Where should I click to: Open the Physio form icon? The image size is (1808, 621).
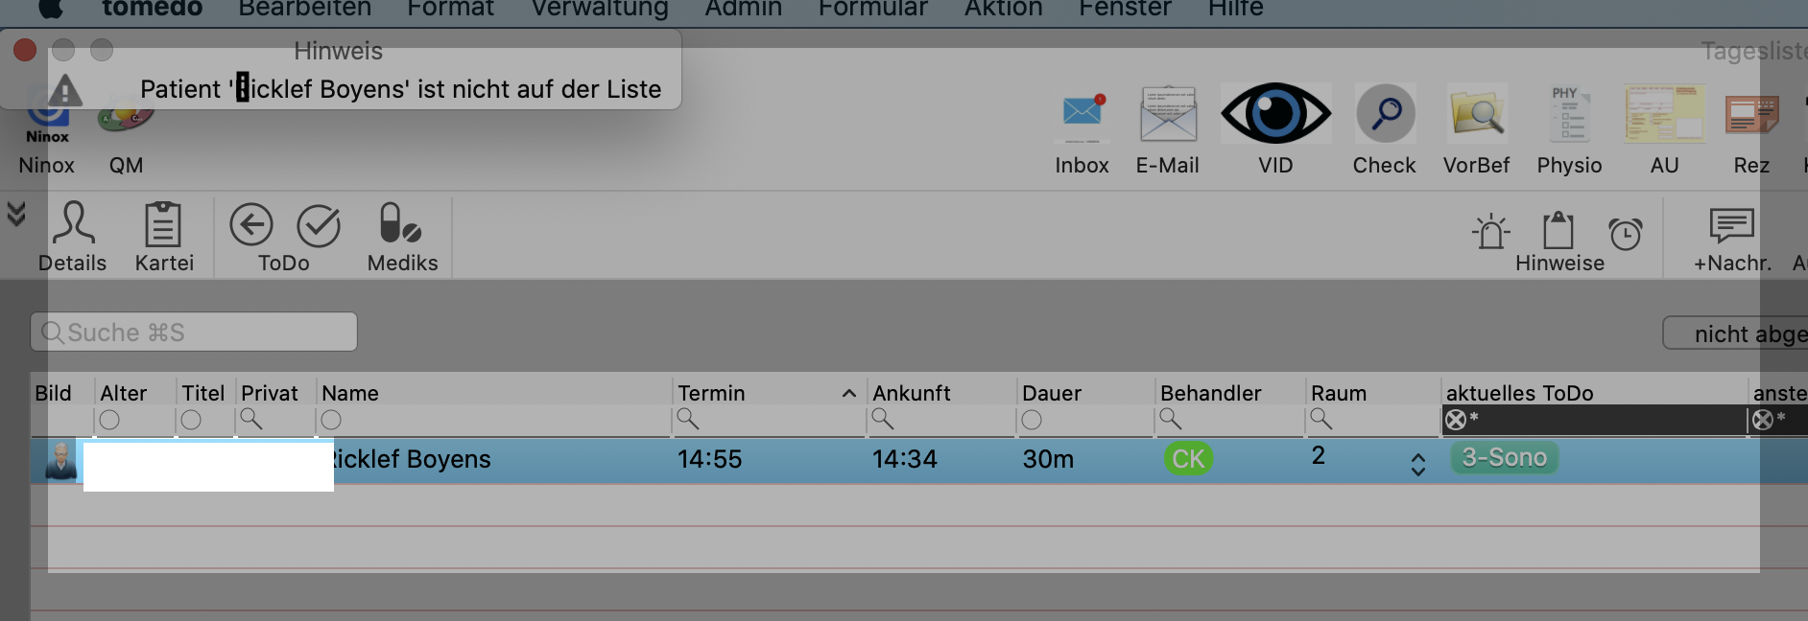point(1568,114)
